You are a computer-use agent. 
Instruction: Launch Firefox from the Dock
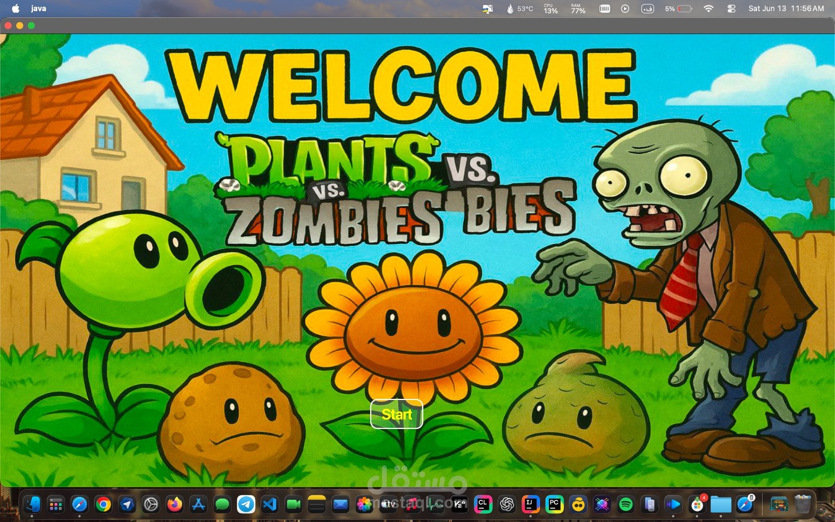point(175,505)
